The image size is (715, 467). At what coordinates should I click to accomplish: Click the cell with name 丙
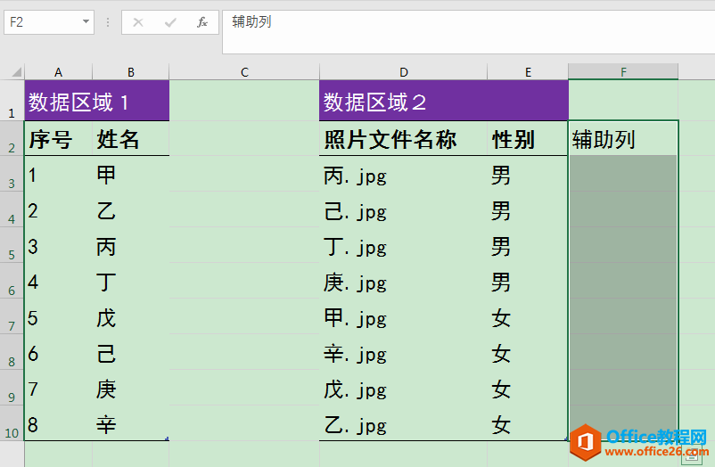click(x=131, y=245)
